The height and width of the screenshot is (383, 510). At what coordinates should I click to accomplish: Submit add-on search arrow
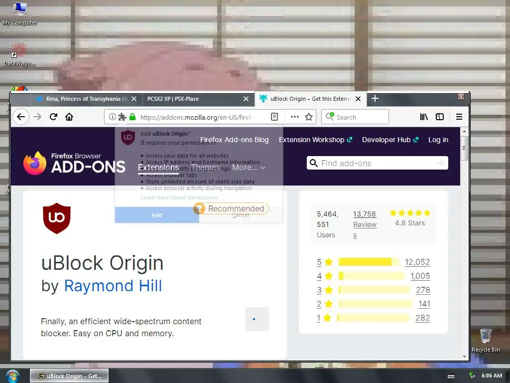coord(440,163)
